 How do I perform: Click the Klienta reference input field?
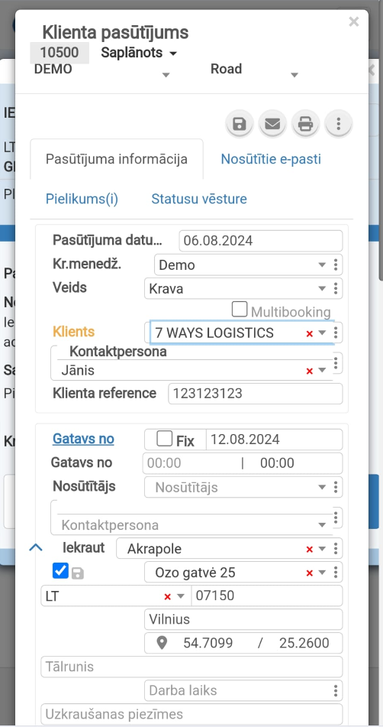click(x=256, y=394)
